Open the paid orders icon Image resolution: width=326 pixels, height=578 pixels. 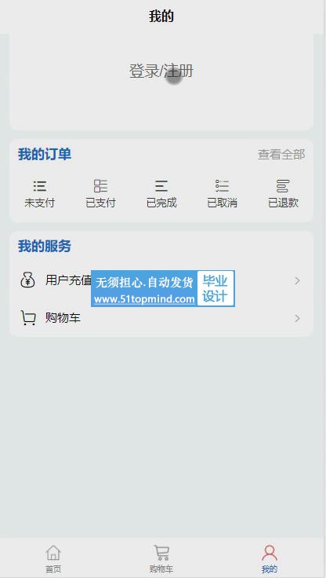tap(100, 186)
